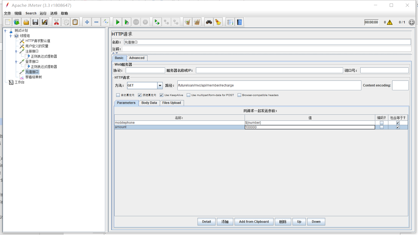This screenshot has height=235, width=418.
Task: Toggle 包含等于 checkbox in the mobilephone row
Action: coord(398,123)
